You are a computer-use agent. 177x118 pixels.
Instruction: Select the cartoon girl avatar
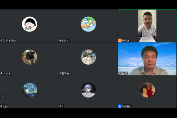29,24
